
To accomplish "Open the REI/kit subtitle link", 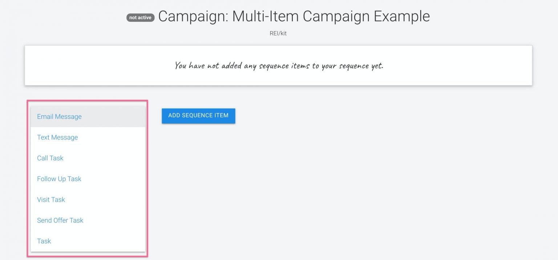I will click(279, 33).
